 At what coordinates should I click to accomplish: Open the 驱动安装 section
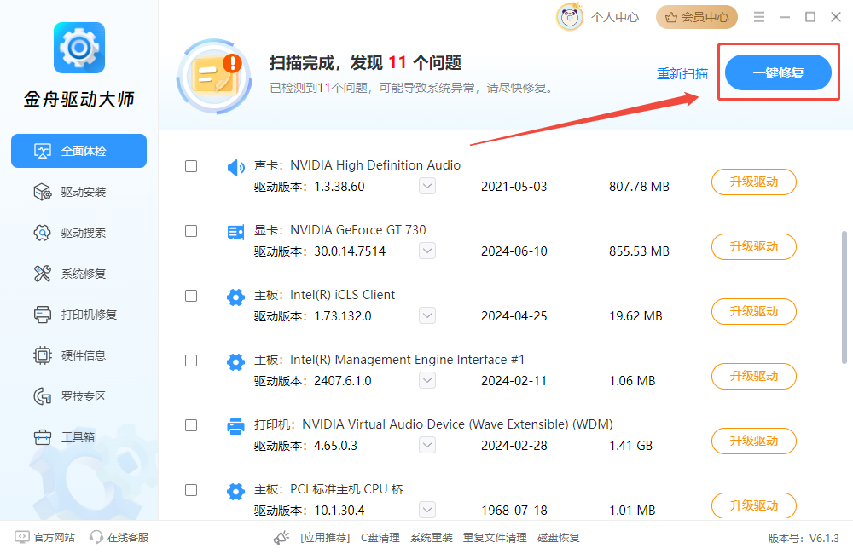78,192
